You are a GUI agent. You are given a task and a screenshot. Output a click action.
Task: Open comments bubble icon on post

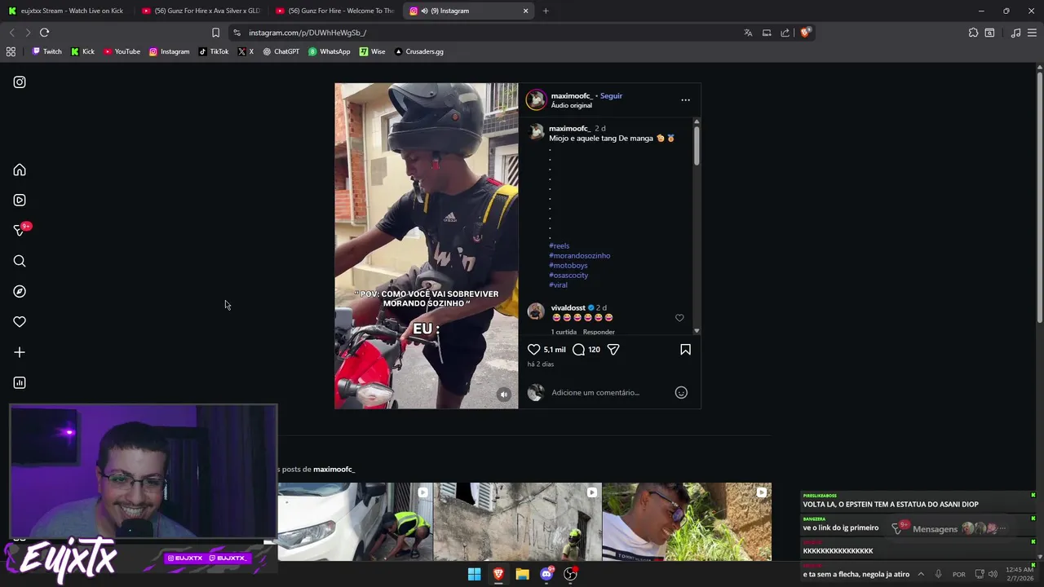point(578,349)
